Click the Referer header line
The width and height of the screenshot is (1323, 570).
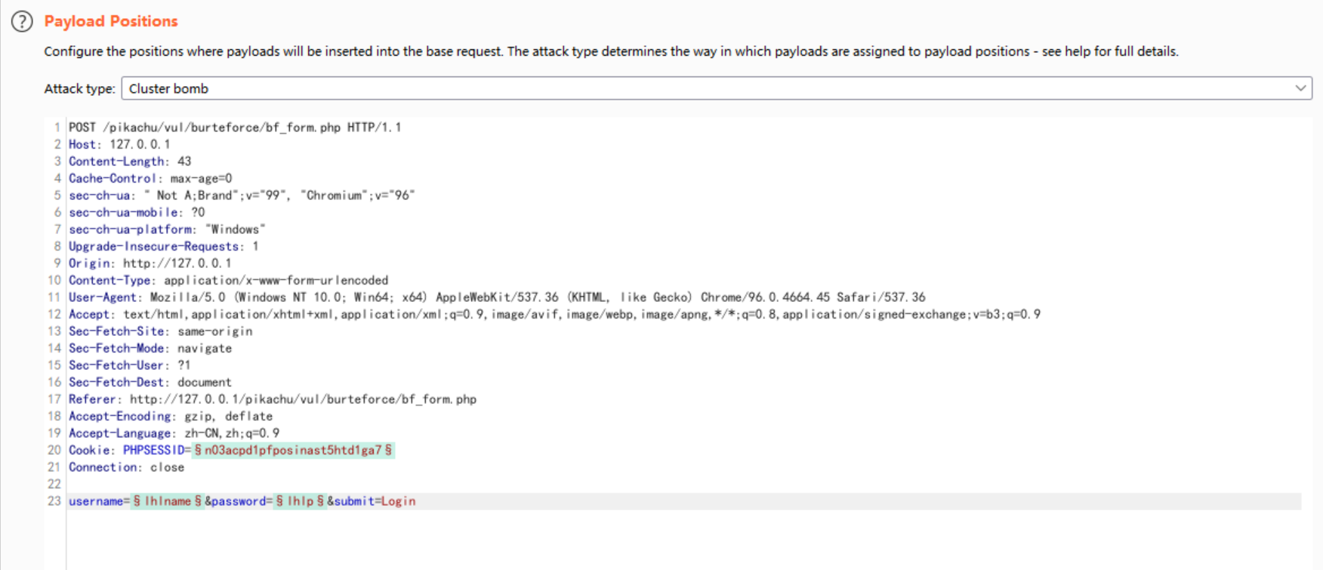pos(273,399)
